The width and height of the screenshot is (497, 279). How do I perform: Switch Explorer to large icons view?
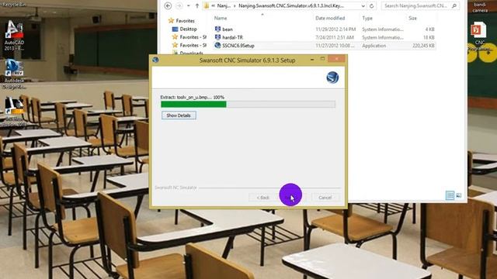click(x=459, y=195)
